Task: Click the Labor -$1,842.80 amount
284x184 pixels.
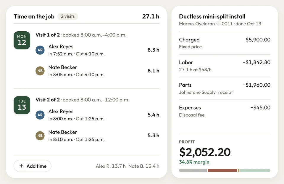Action: [x=256, y=62]
